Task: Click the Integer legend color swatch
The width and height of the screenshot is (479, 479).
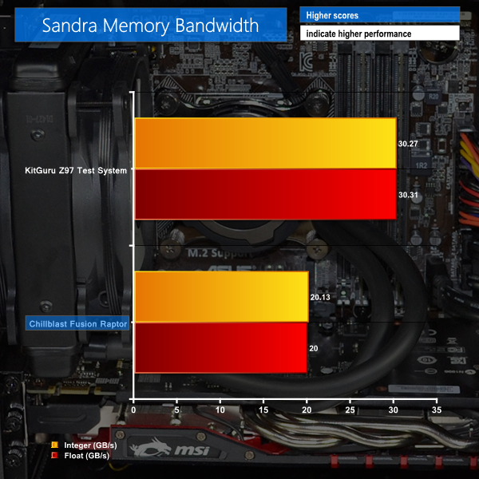Action: 54,445
